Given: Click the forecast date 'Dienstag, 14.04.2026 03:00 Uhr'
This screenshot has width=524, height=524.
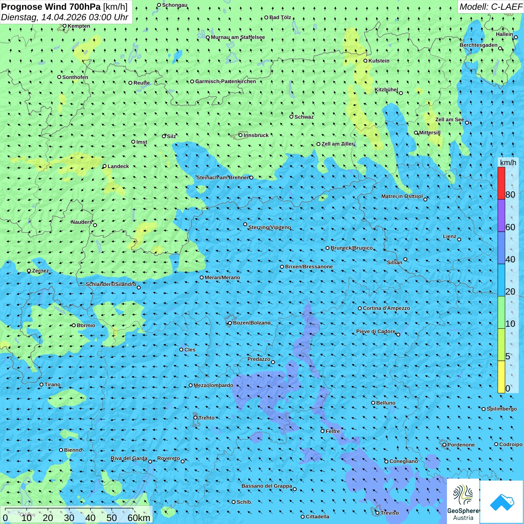Looking at the screenshot, I should point(64,17).
